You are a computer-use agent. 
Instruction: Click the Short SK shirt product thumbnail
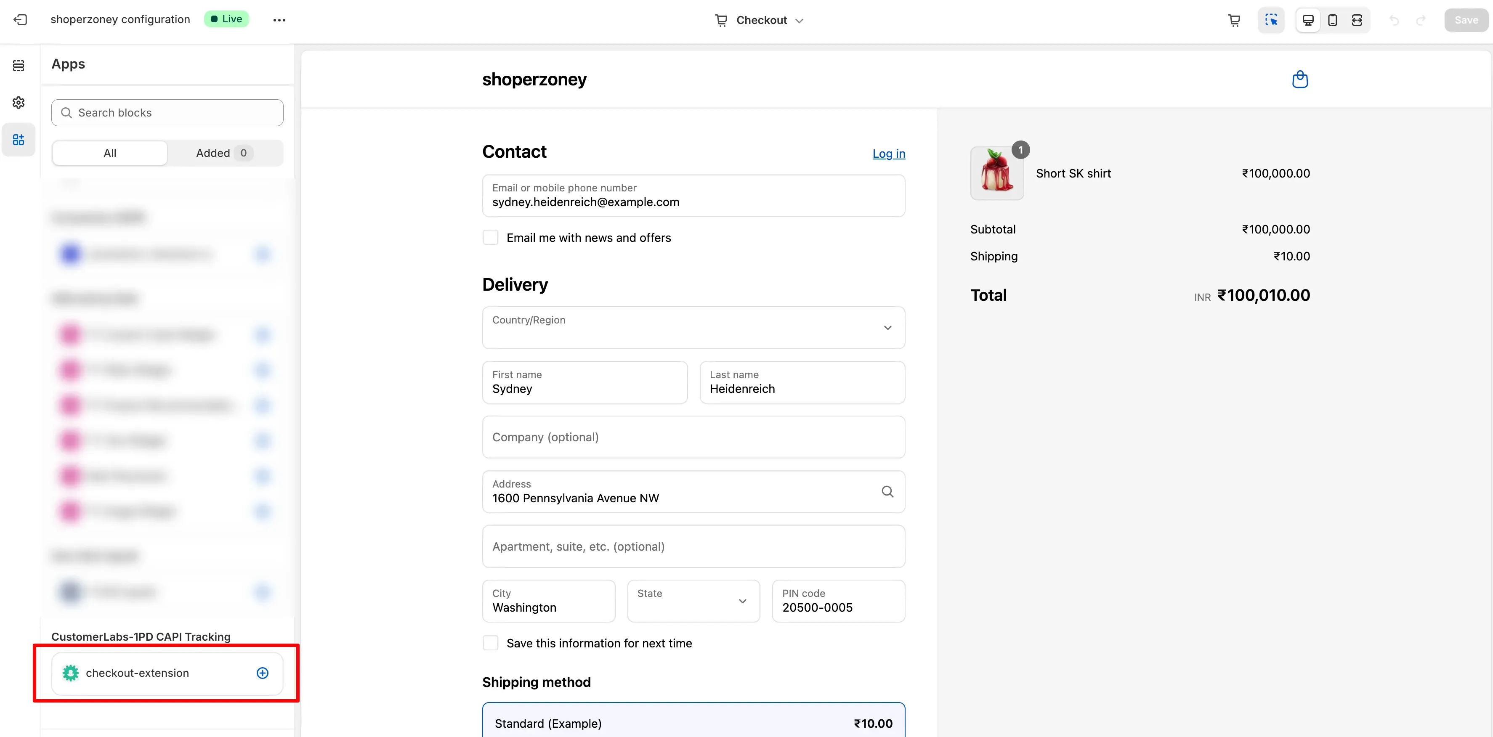[x=997, y=173]
